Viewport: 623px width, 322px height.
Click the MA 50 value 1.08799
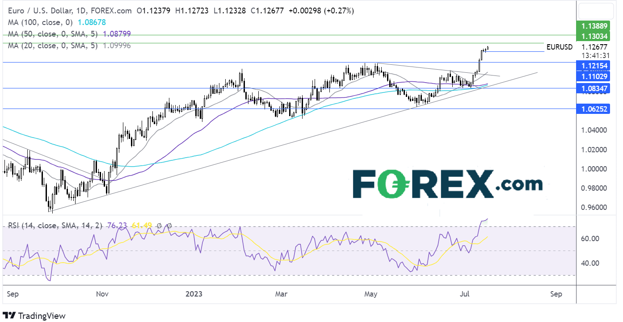point(117,33)
